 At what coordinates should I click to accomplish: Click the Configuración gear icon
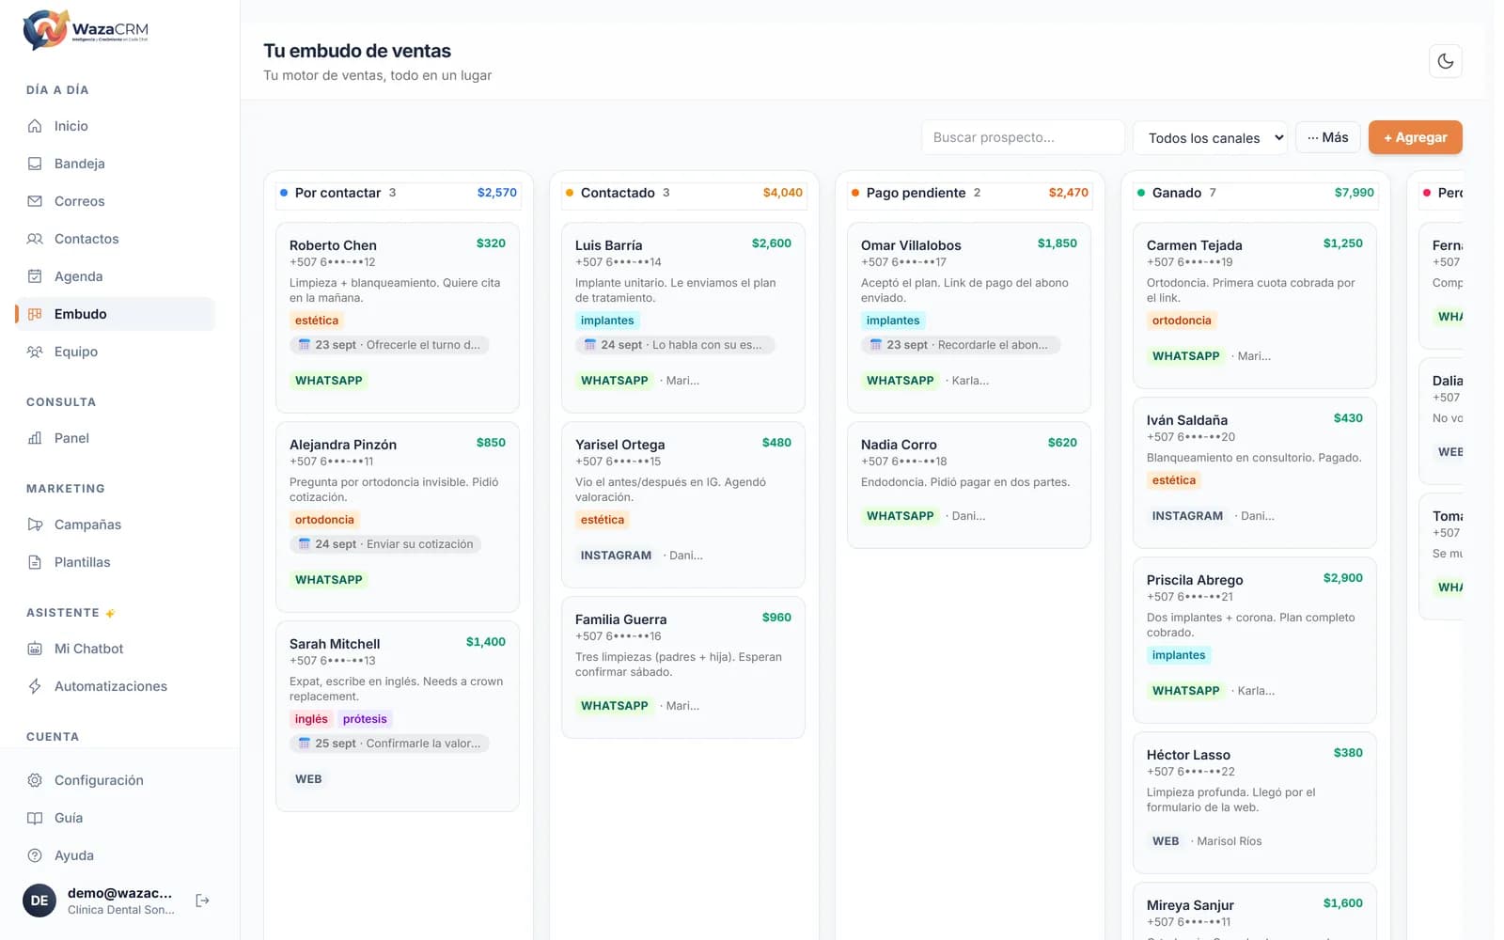coord(35,780)
